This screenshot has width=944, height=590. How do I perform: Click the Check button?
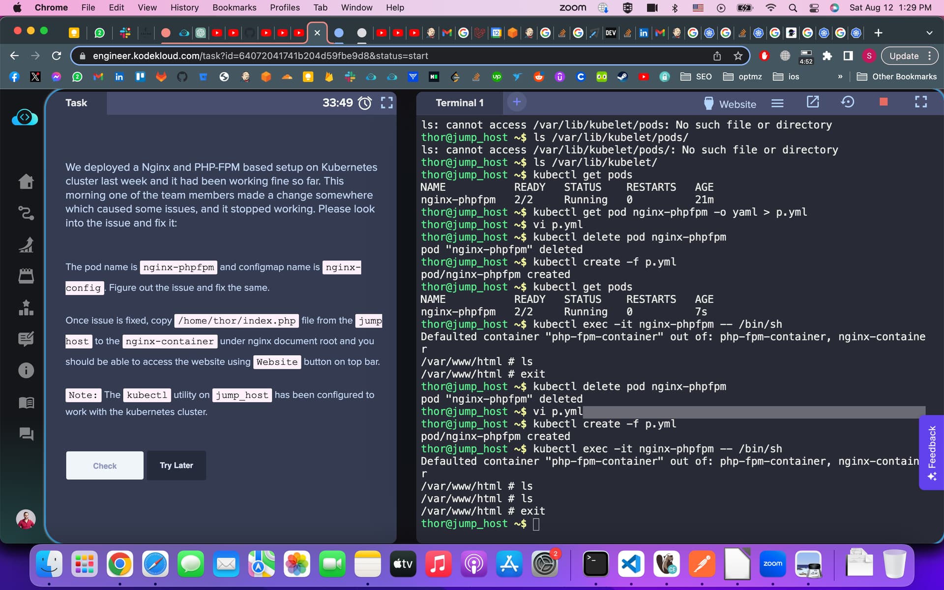pyautogui.click(x=105, y=465)
